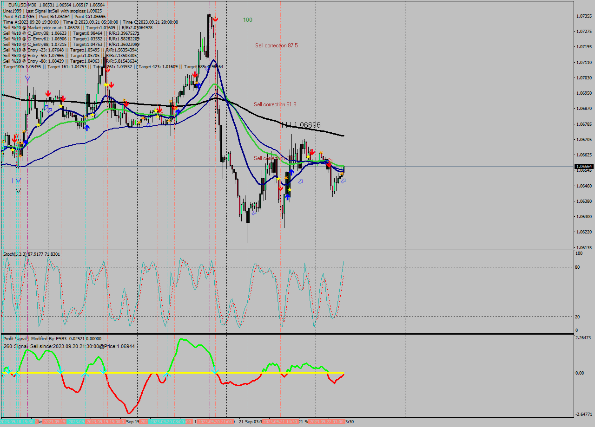Click the 'Sell %10 @ C_Entry38' row
This screenshot has width=595, height=427.
(71, 33)
